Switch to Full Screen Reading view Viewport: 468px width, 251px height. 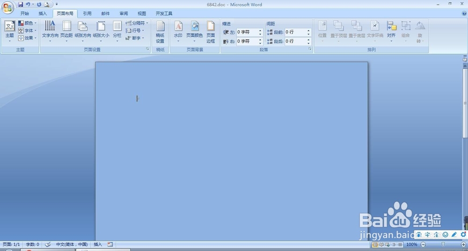[x=381, y=244]
